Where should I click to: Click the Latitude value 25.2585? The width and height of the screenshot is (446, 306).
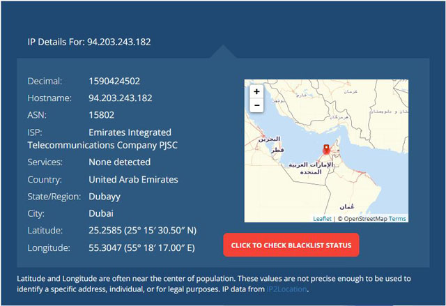[x=105, y=230]
